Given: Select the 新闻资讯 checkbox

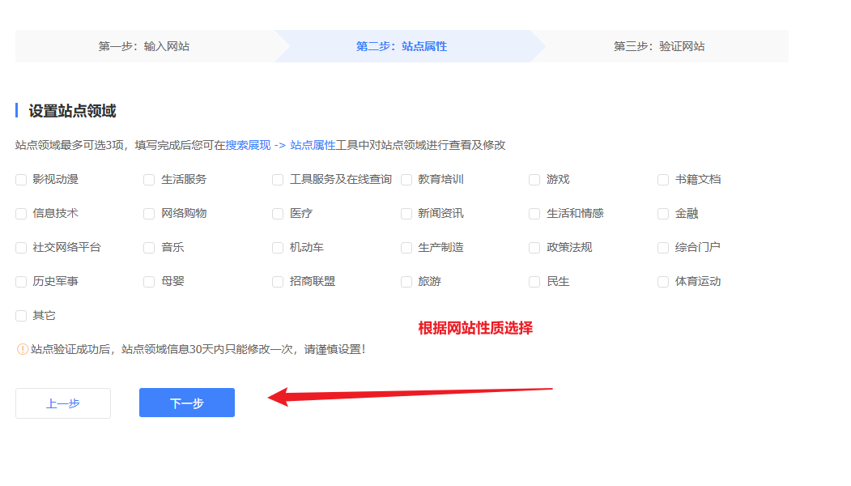Looking at the screenshot, I should pos(406,214).
